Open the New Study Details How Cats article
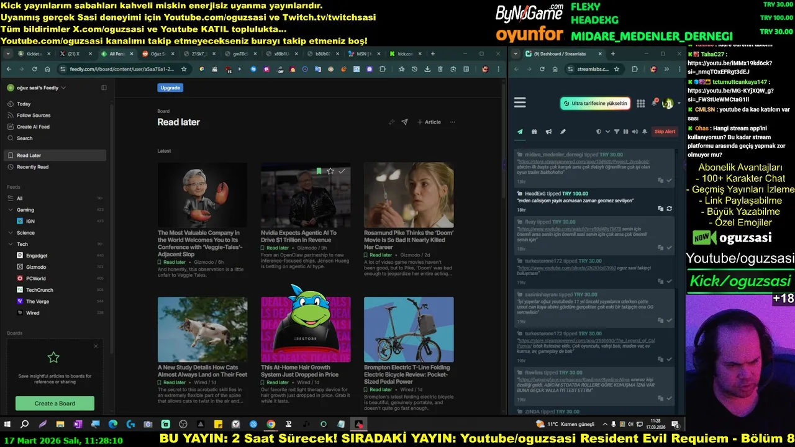The width and height of the screenshot is (795, 447). click(x=202, y=371)
